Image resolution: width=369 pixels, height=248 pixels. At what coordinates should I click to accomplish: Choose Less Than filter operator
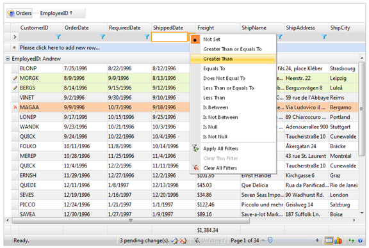(x=233, y=98)
